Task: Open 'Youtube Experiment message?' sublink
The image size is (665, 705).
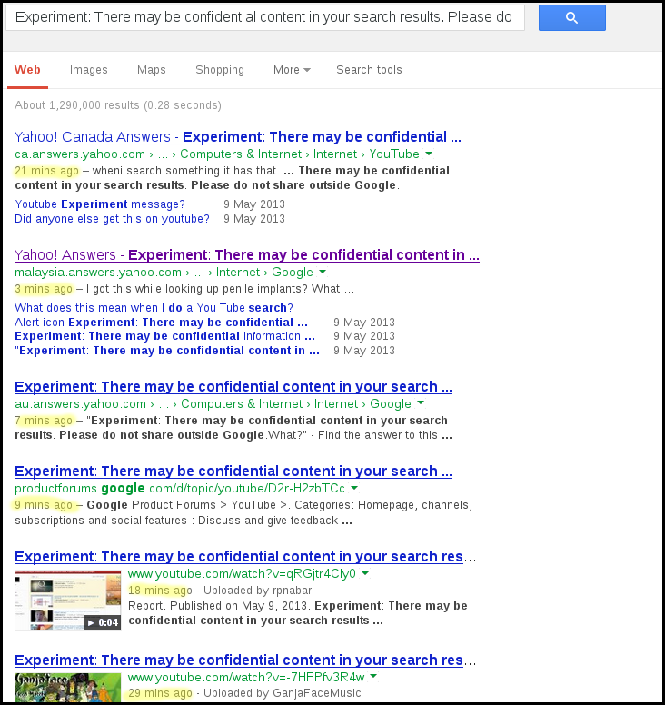Action: click(x=100, y=204)
